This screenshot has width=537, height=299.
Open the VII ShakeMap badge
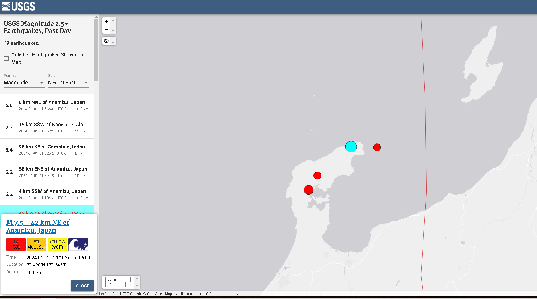(x=37, y=245)
